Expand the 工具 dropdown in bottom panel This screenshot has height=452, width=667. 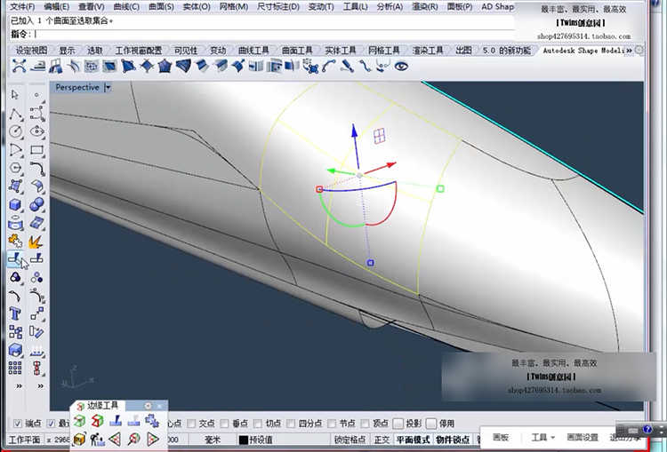pos(542,437)
